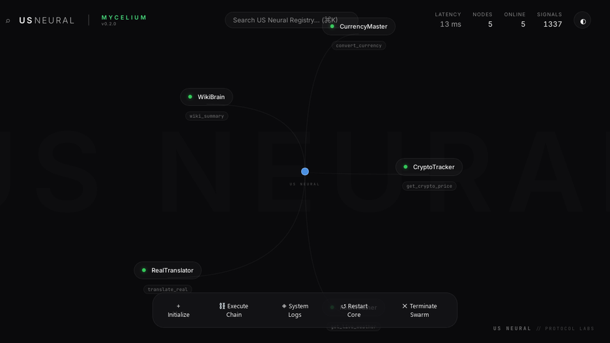
Task: Click the Online count value 5
Action: pos(523,24)
